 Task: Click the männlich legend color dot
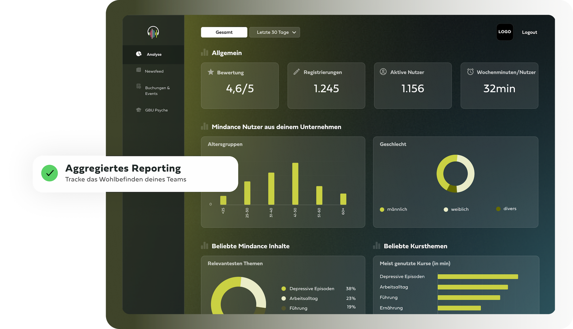pos(382,209)
